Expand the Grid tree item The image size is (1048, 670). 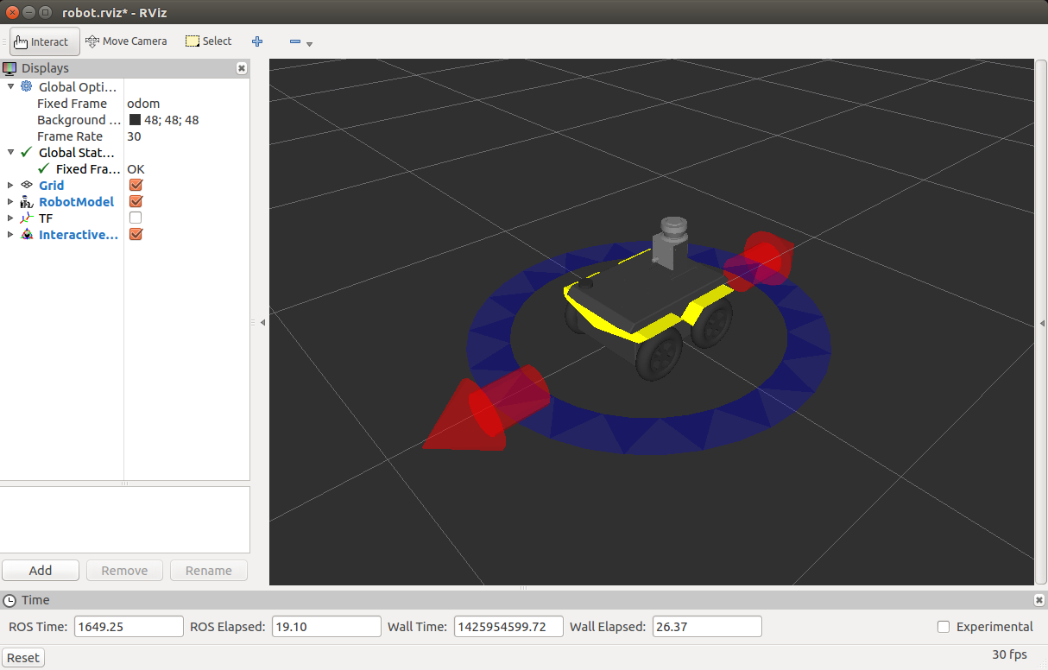click(10, 186)
